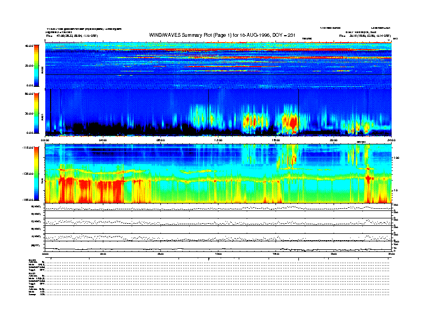Select the RAD1 spectrogram panel
The width and height of the screenshot is (422, 326).
(x=218, y=112)
